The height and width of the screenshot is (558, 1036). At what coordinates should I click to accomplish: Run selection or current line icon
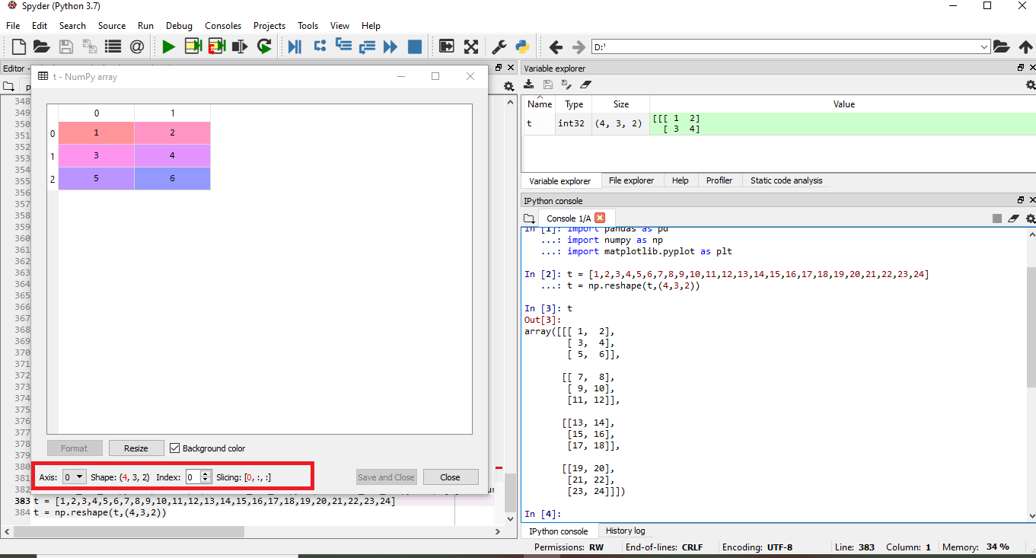click(241, 47)
